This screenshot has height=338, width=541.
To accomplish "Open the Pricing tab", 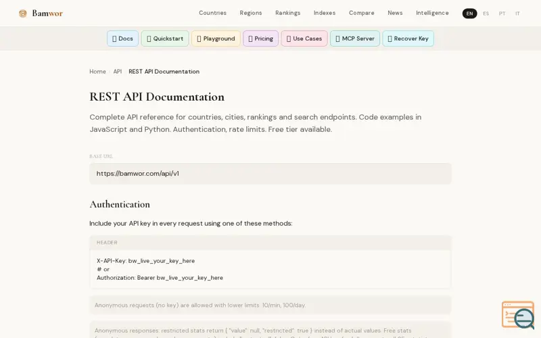I will (x=260, y=39).
